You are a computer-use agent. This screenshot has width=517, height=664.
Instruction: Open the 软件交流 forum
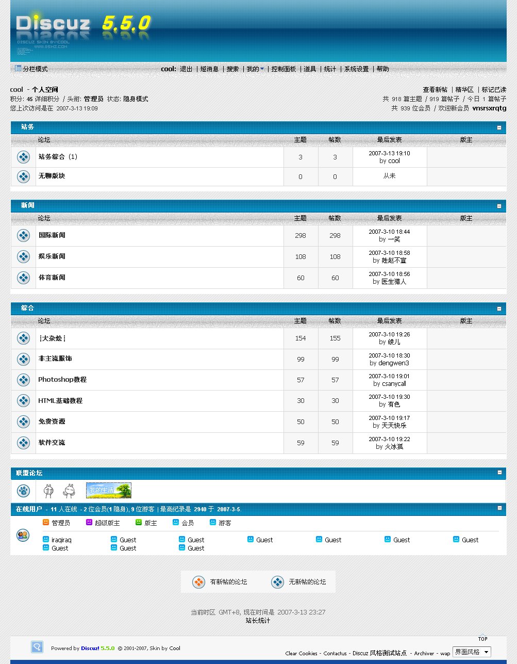point(52,443)
